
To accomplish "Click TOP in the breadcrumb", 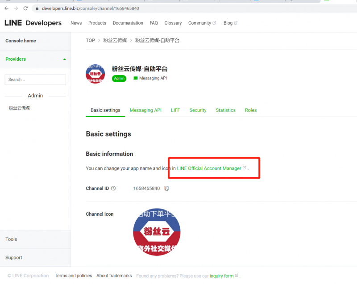I will (90, 41).
